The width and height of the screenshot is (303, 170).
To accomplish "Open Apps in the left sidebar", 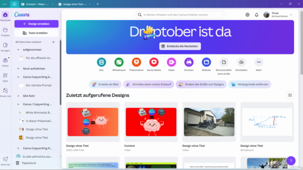I will (5, 77).
